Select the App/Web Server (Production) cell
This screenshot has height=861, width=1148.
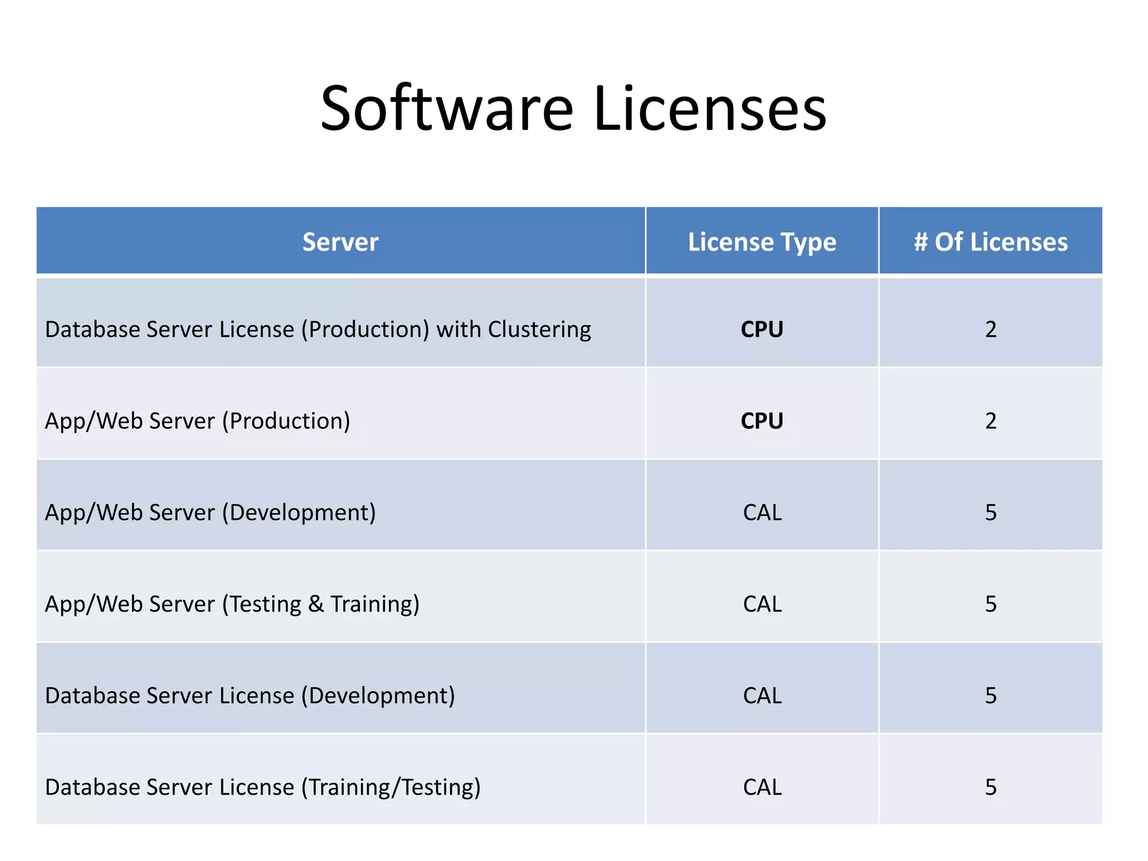click(x=197, y=421)
